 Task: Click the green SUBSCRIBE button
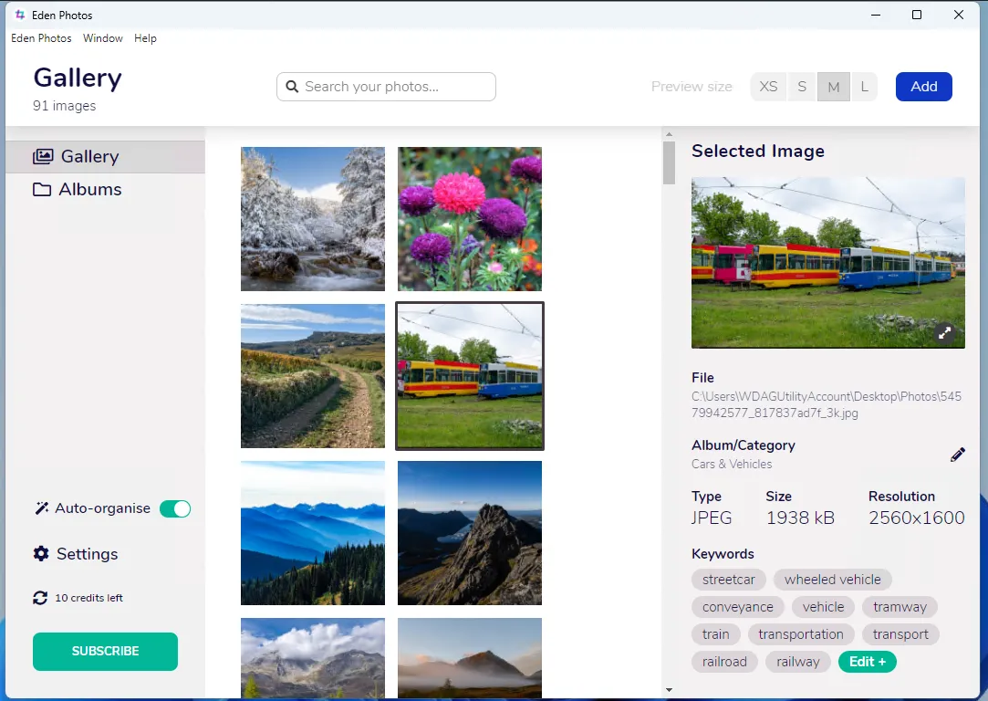[x=105, y=652]
